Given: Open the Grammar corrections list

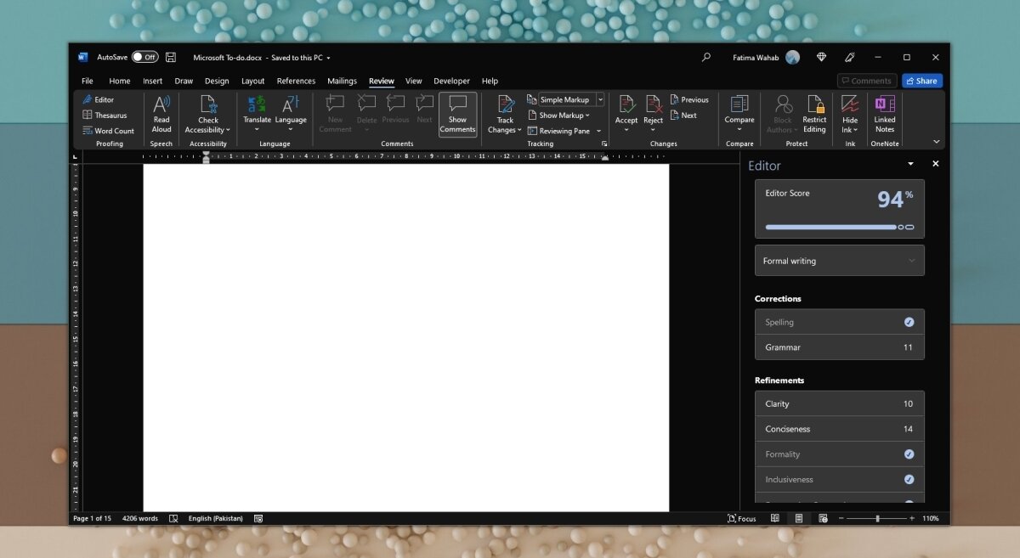Looking at the screenshot, I should 839,347.
